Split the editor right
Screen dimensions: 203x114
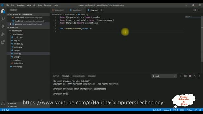coord(195,10)
